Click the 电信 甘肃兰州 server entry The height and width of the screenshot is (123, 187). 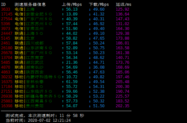tap(29, 29)
